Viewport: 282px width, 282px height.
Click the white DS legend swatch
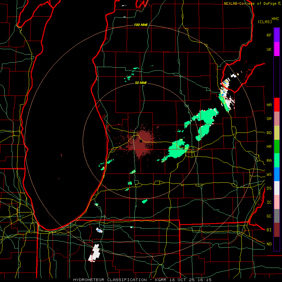277,188
